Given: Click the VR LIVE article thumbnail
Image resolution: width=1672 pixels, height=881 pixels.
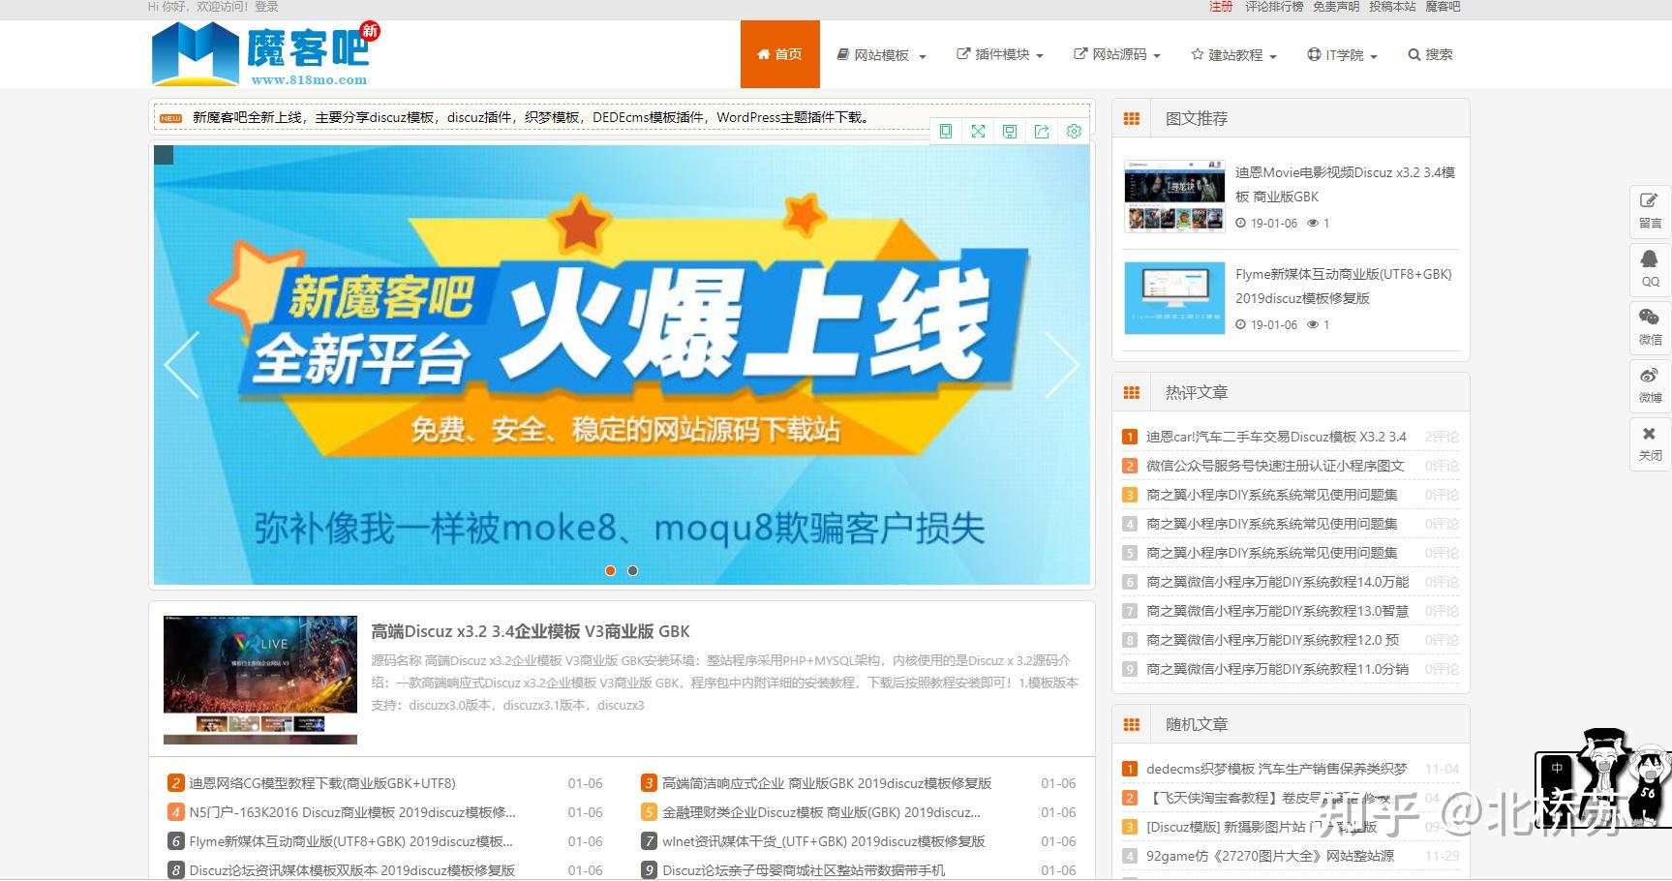Looking at the screenshot, I should point(260,680).
